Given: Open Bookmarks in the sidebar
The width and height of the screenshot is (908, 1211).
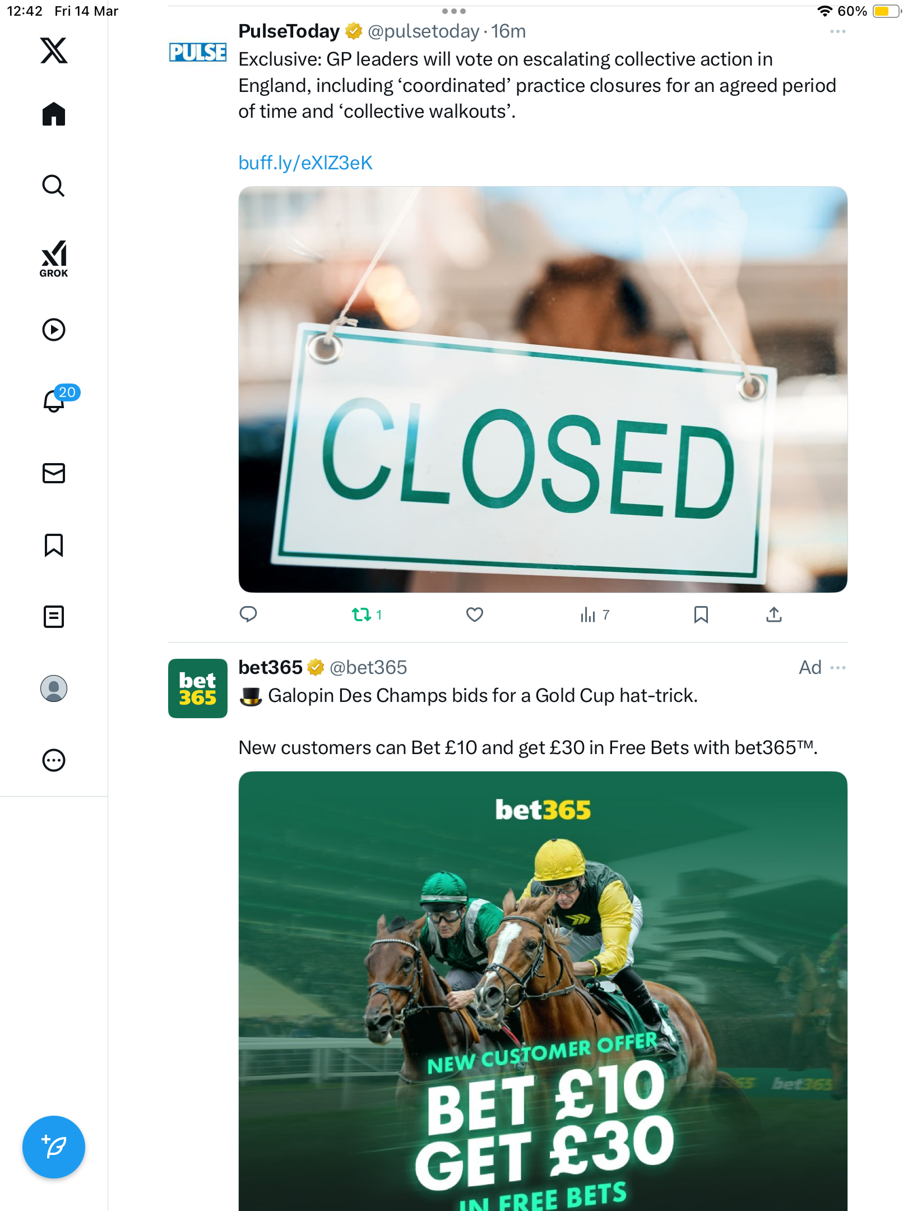Looking at the screenshot, I should 54,545.
